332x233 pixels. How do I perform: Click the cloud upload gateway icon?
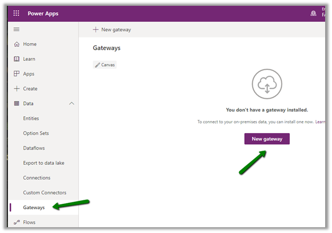tap(267, 84)
